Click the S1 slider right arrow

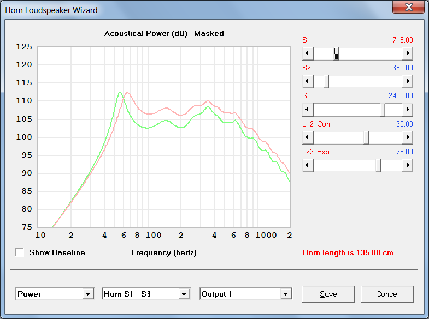(407, 53)
